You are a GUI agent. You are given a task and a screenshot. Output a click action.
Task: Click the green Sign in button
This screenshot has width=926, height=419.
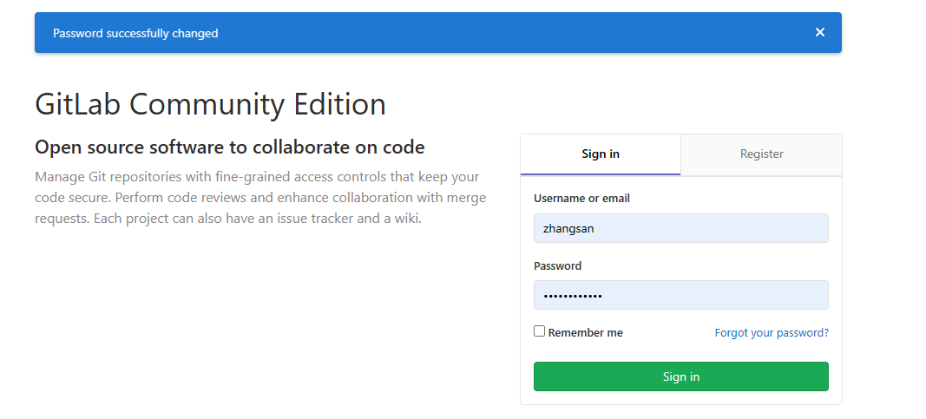click(x=681, y=376)
